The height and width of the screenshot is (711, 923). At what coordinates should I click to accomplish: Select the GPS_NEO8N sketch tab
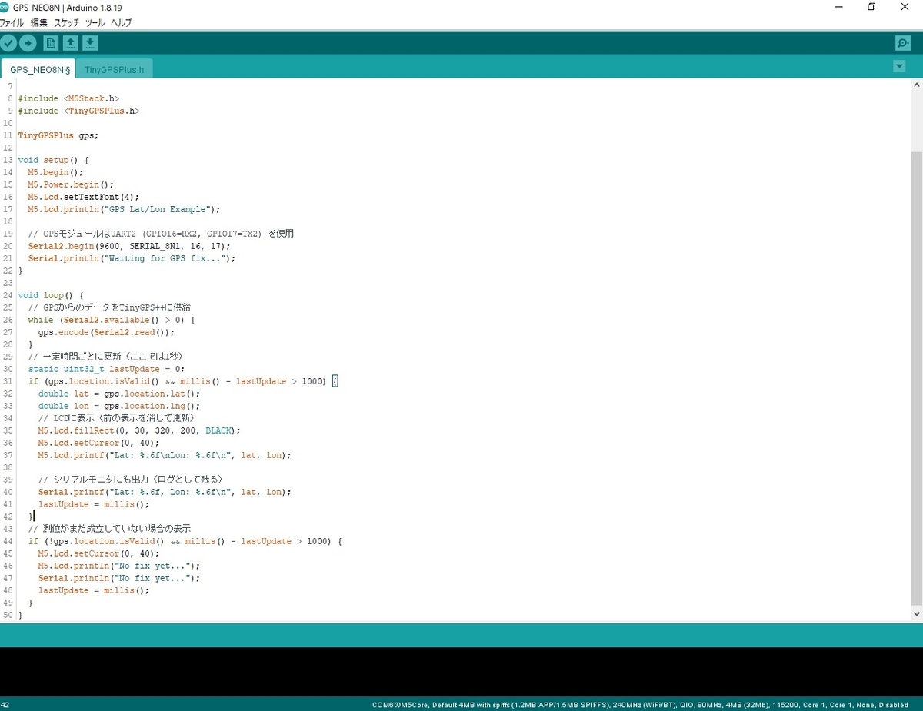tap(38, 69)
